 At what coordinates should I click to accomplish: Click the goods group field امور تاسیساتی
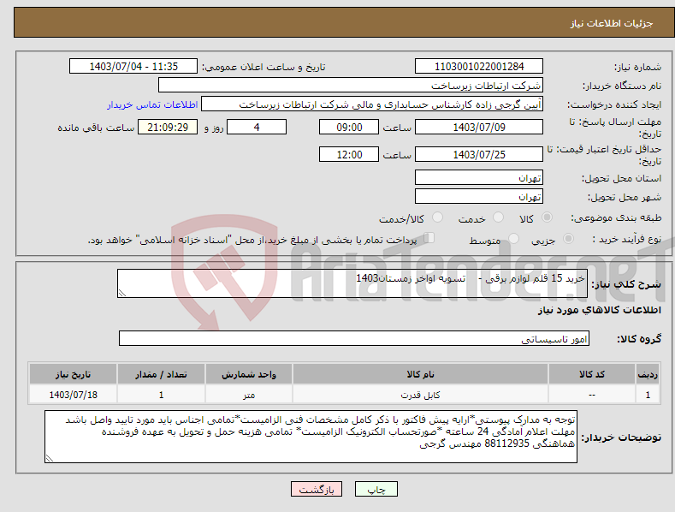(x=354, y=339)
